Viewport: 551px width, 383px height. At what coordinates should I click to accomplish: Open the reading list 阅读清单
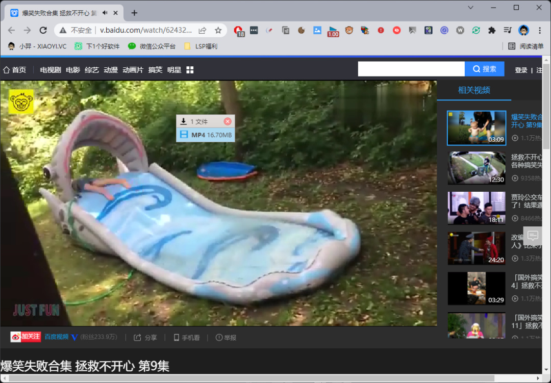525,46
